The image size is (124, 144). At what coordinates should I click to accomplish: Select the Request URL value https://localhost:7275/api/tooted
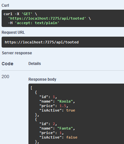coord(42,42)
